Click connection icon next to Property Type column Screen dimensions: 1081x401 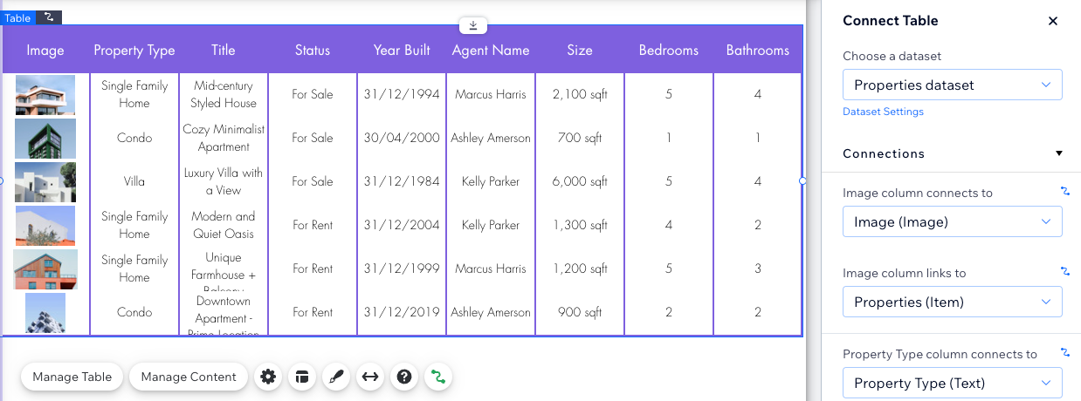pos(1064,353)
